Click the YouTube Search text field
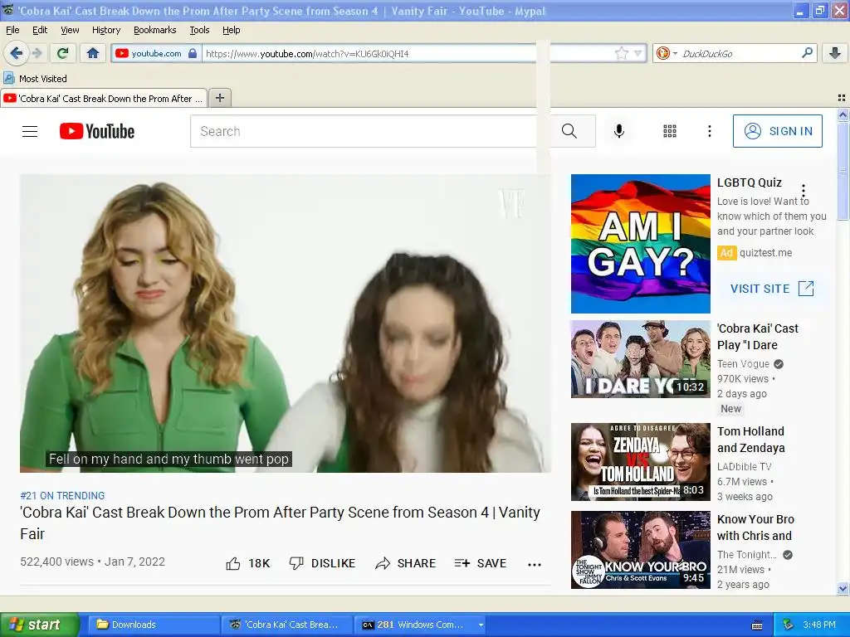Screen dimensions: 850x637 366,131
